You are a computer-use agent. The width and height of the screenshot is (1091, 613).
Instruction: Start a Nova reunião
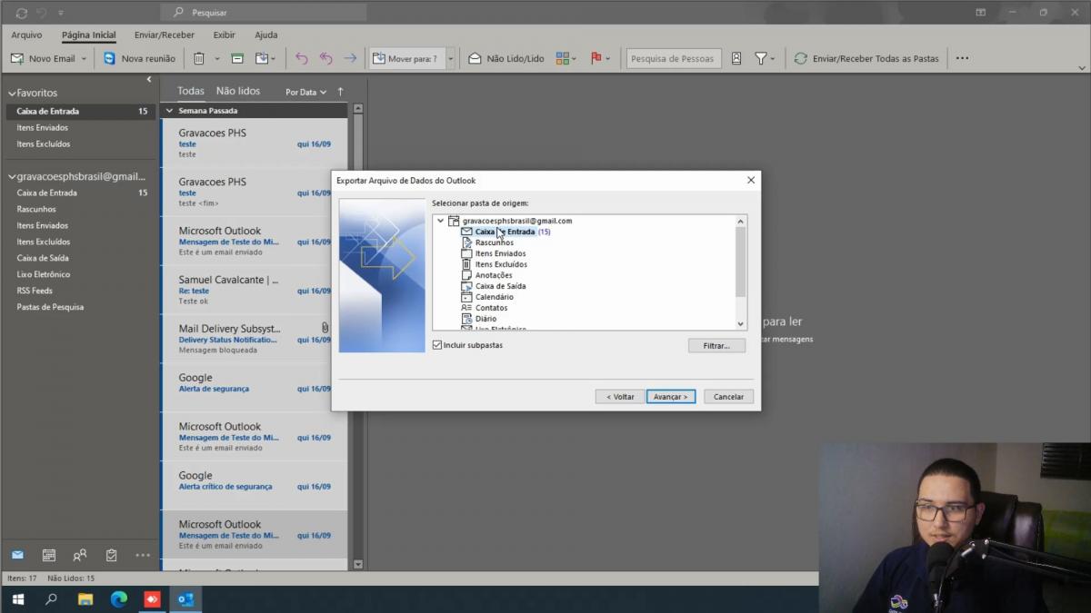click(139, 58)
